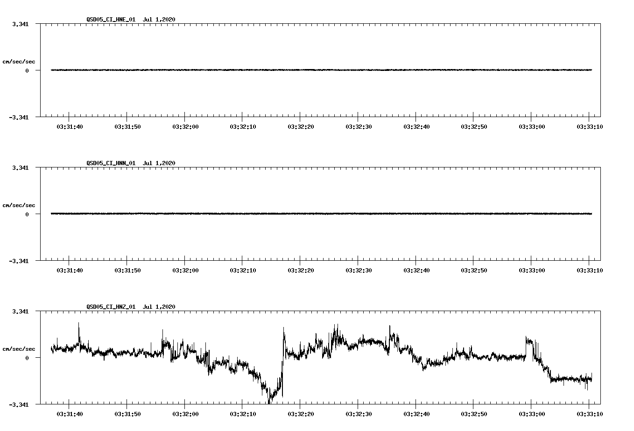Select 03:31:40 tick label under HNN plot

coord(70,270)
